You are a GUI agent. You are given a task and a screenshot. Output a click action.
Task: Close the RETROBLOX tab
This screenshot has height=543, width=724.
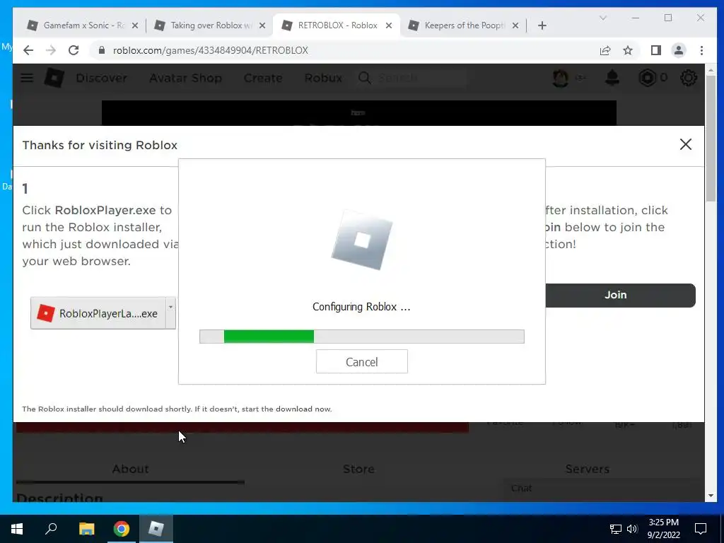coord(389,26)
